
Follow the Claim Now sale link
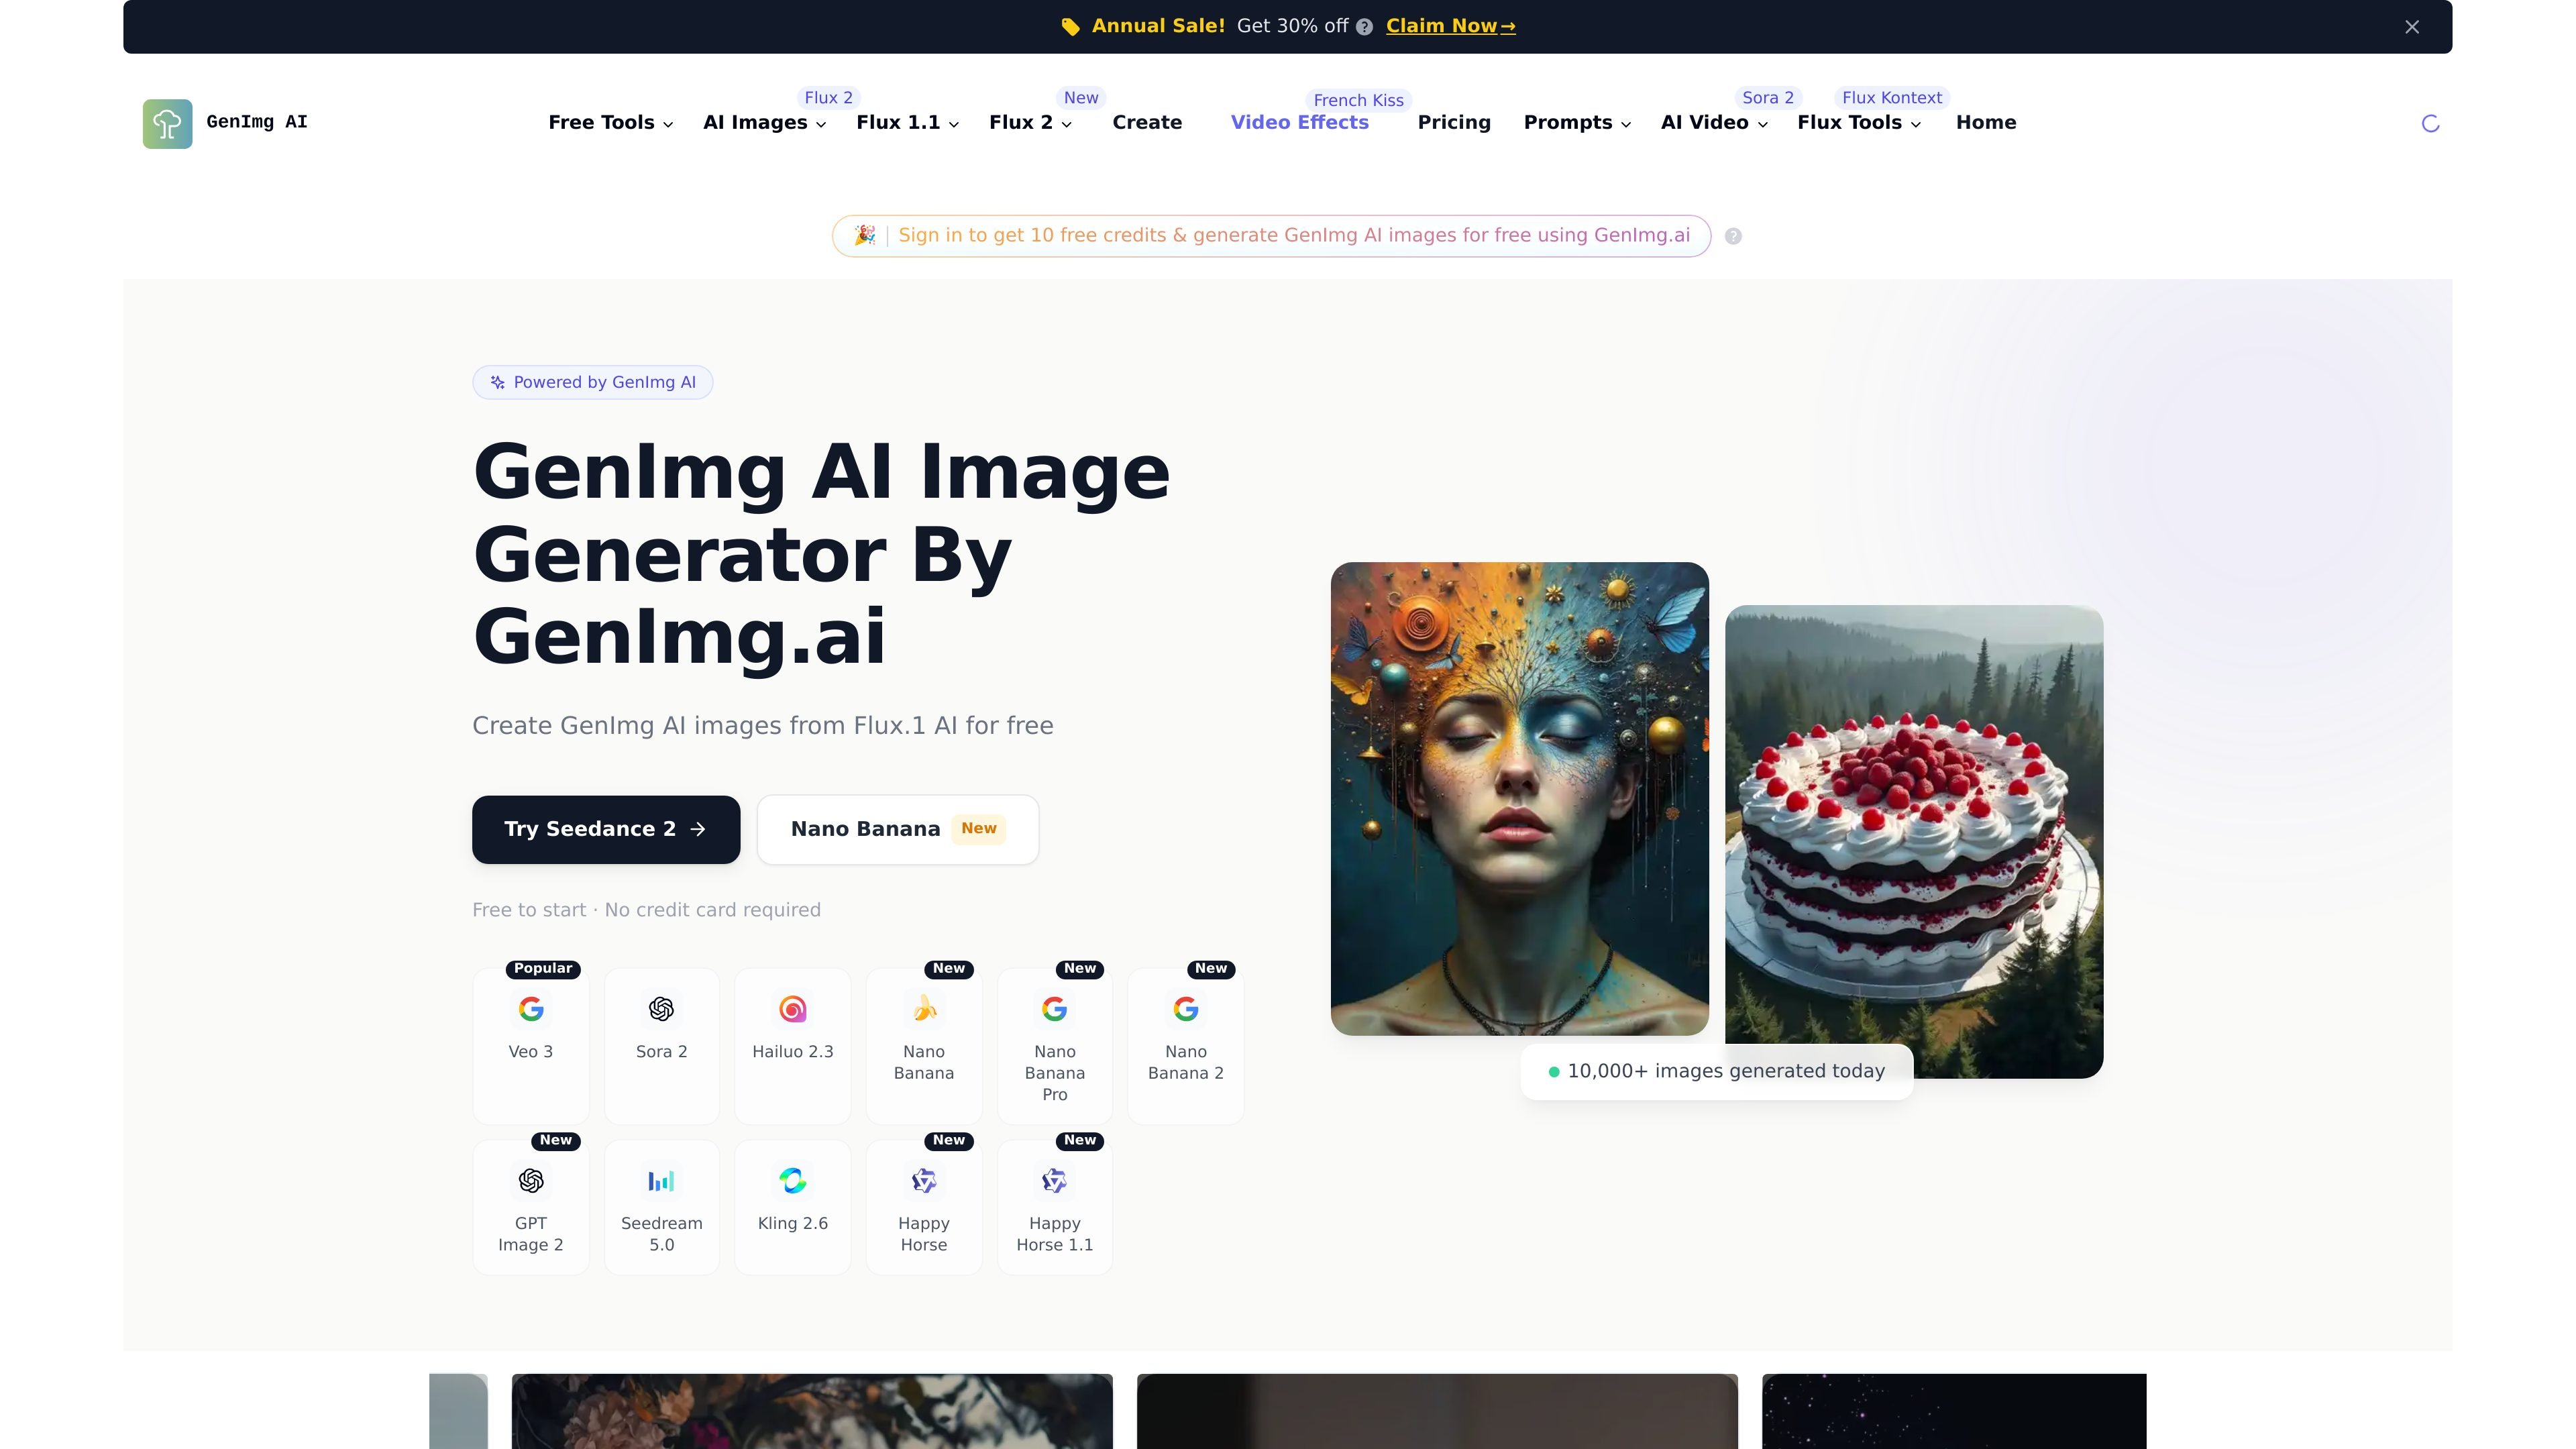[x=1450, y=26]
